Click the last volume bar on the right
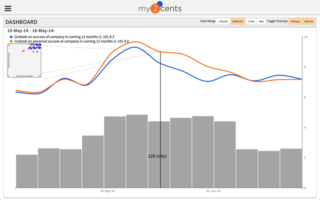 click(x=291, y=168)
